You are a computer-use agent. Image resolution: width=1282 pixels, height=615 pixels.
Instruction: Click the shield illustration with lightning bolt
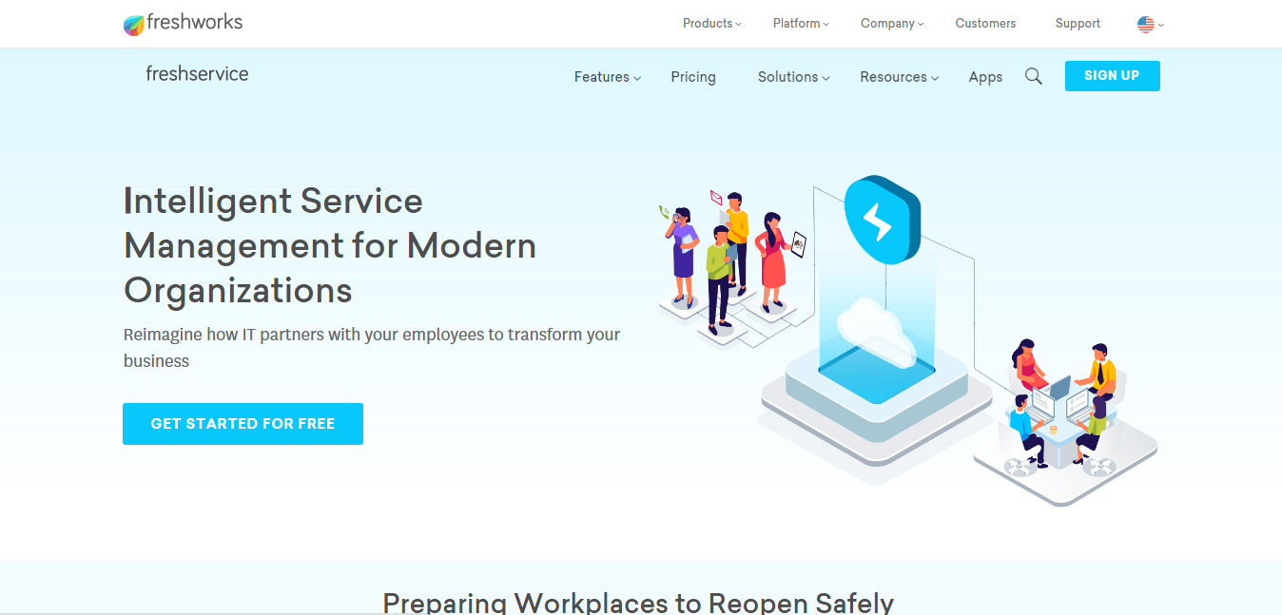pos(882,221)
